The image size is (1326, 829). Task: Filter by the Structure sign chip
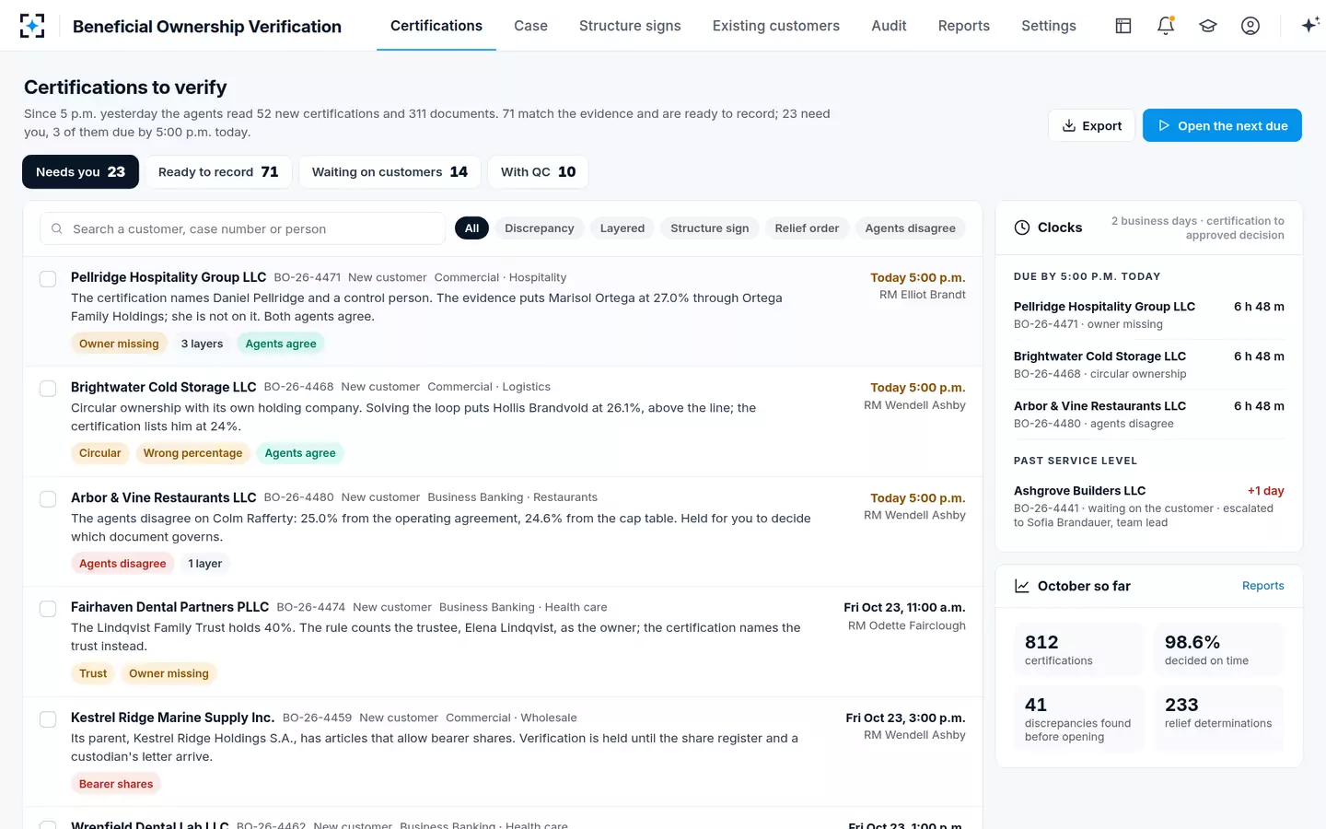tap(710, 228)
